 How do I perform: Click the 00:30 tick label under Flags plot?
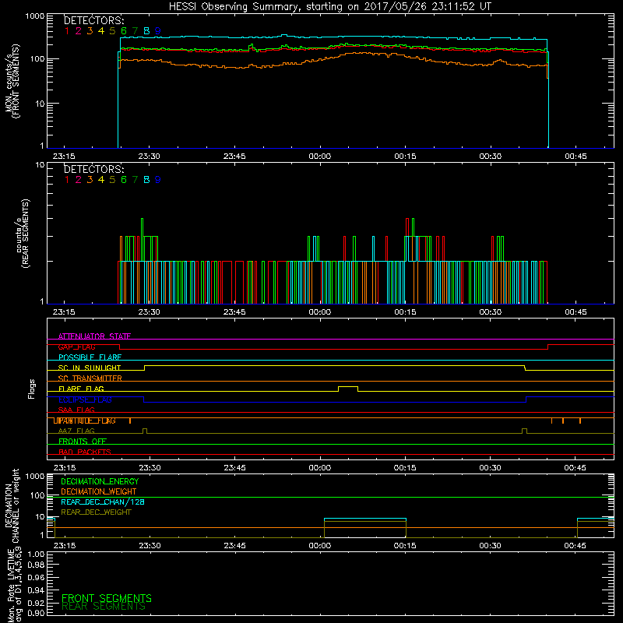click(491, 468)
